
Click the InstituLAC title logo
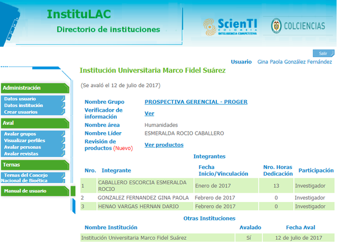pos(79,14)
